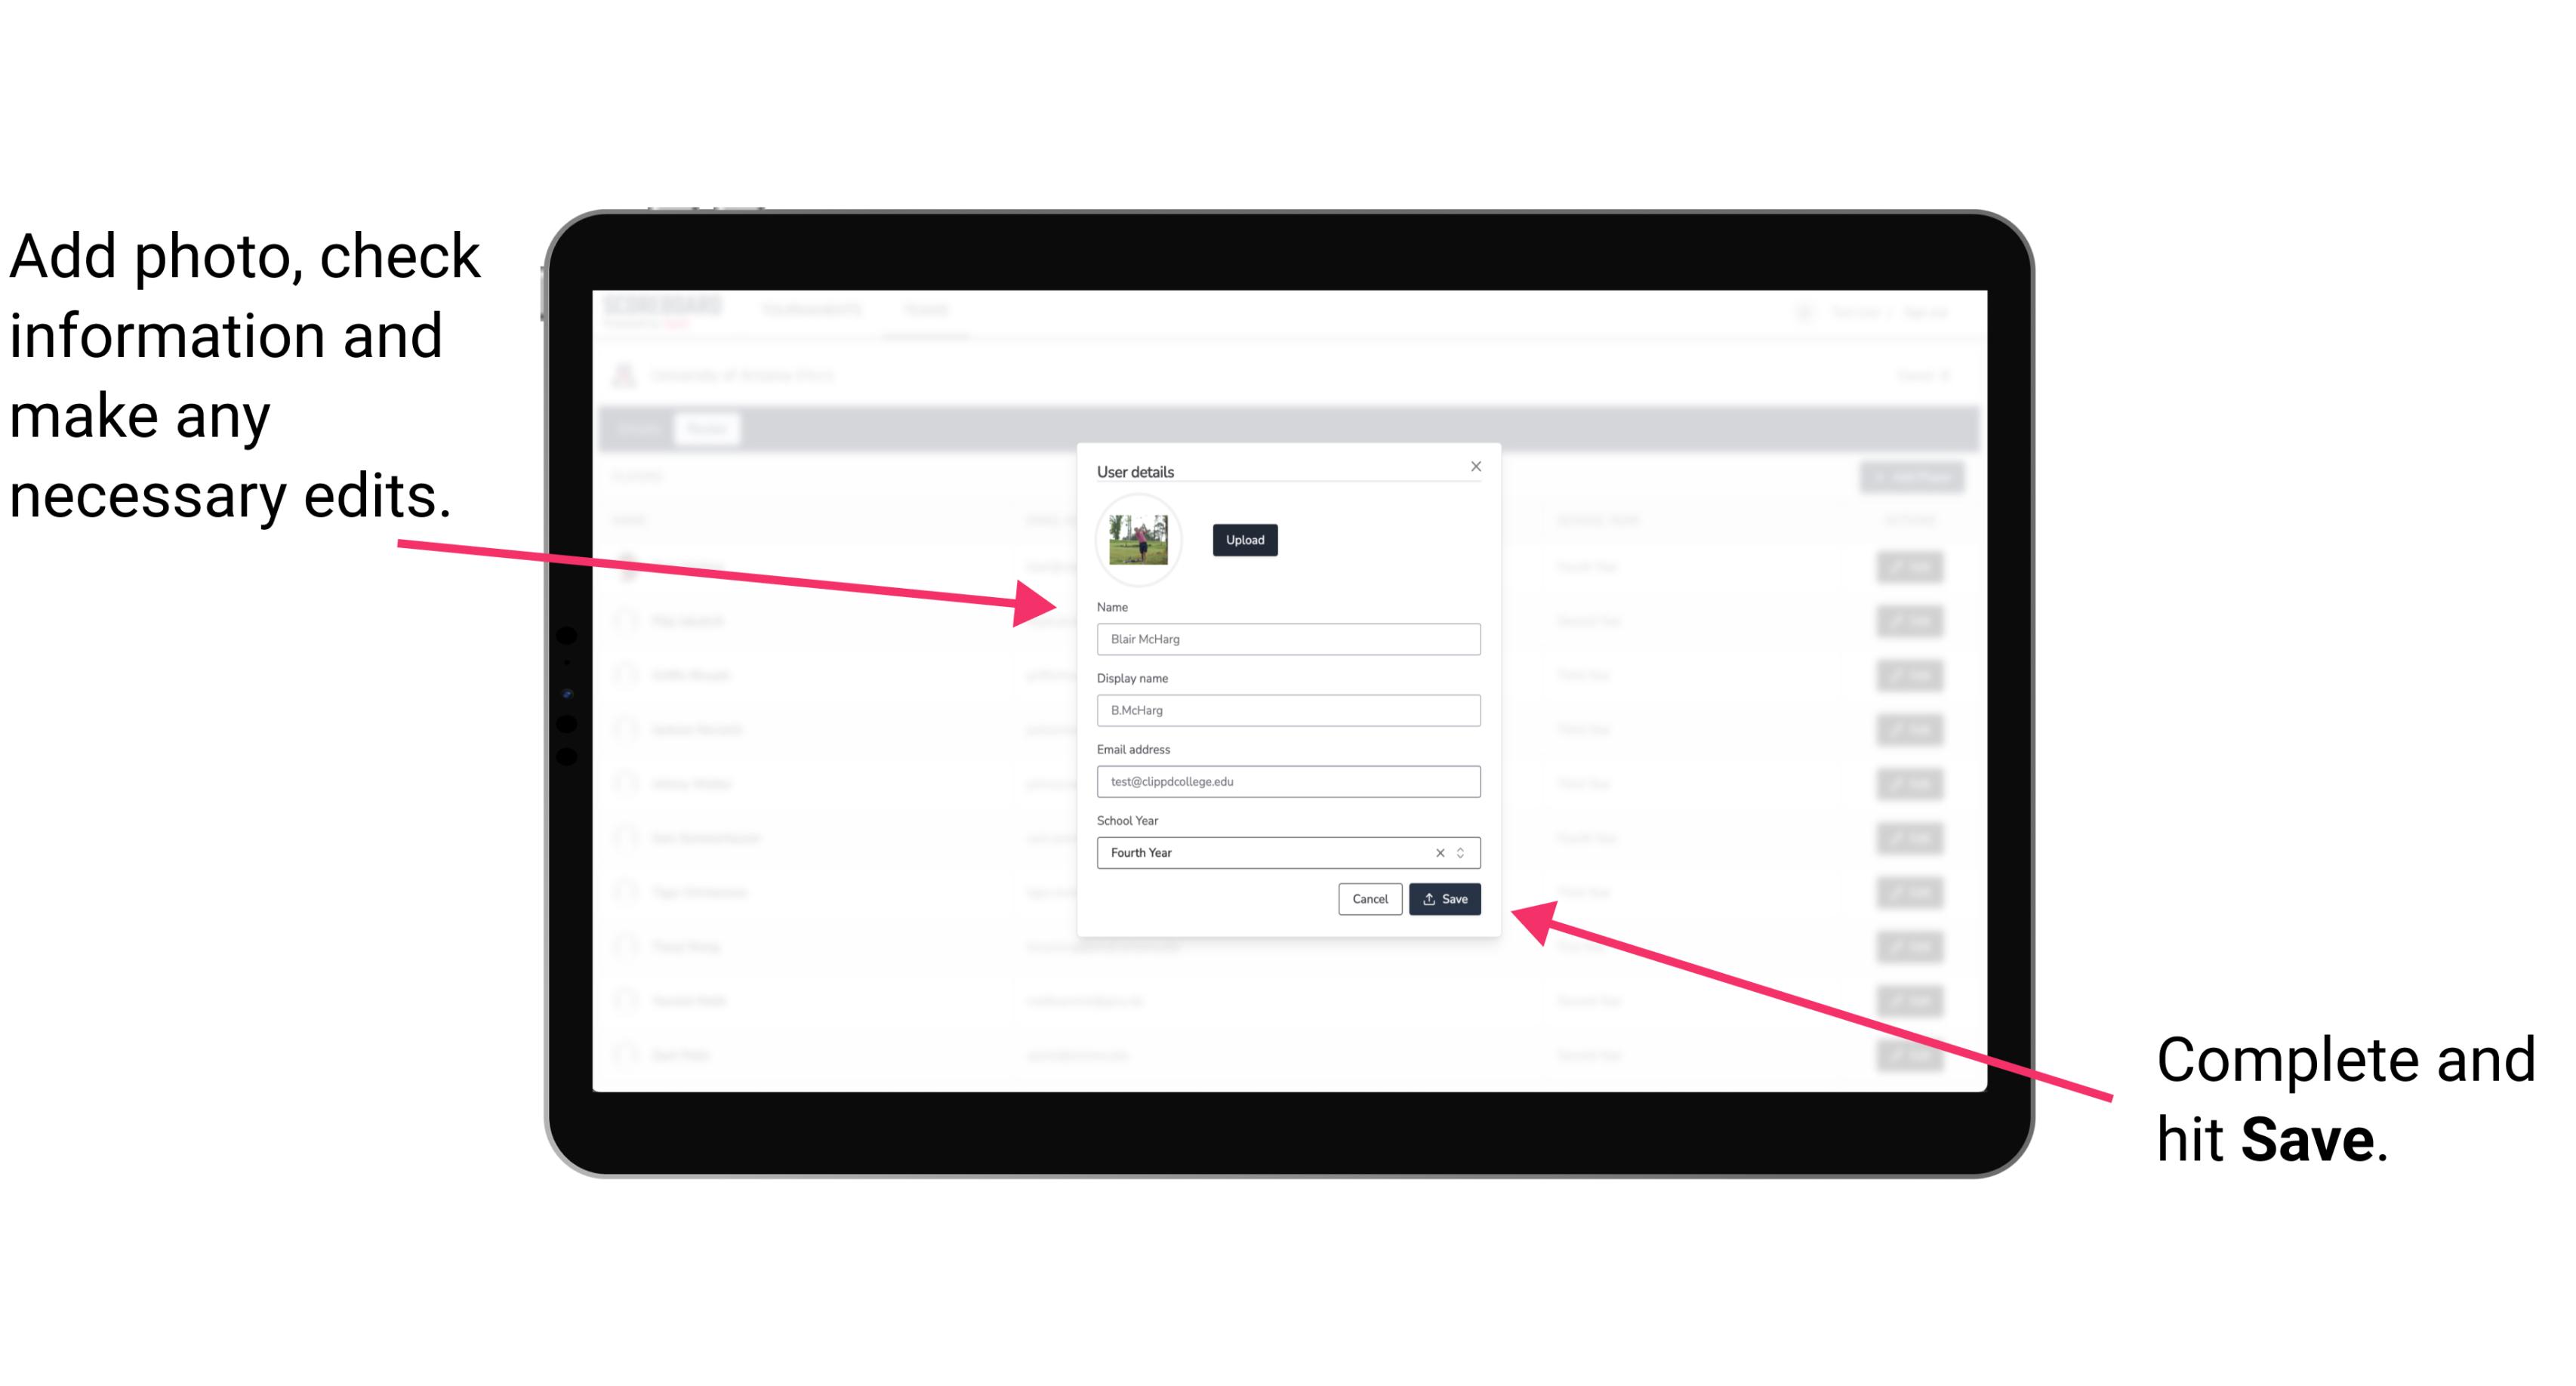Click the Name input field

[x=1289, y=639]
